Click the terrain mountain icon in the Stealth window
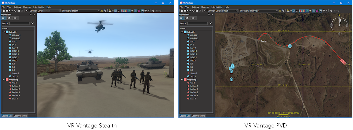353x130 pixels. [x=12, y=11]
